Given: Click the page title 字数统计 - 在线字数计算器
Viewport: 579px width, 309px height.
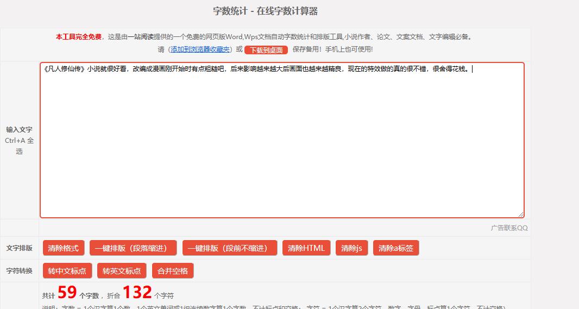Looking at the screenshot, I should point(266,11).
